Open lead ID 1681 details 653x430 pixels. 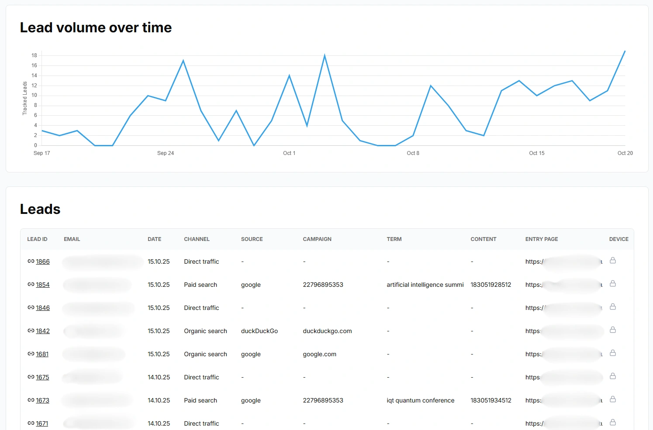(42, 354)
